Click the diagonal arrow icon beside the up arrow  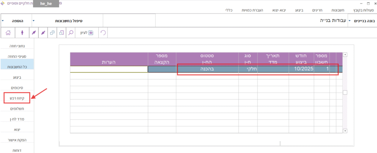coord(34,33)
